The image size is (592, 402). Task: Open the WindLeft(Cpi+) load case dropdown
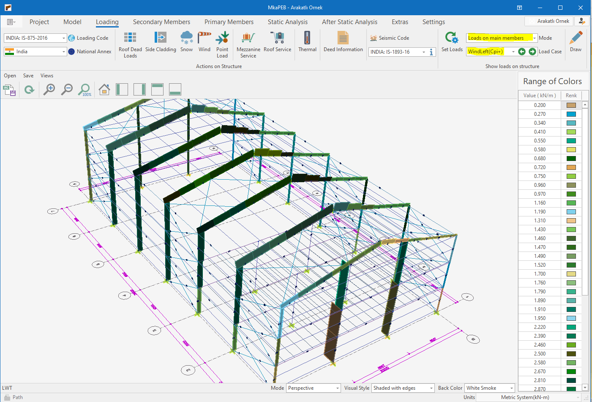pyautogui.click(x=513, y=52)
